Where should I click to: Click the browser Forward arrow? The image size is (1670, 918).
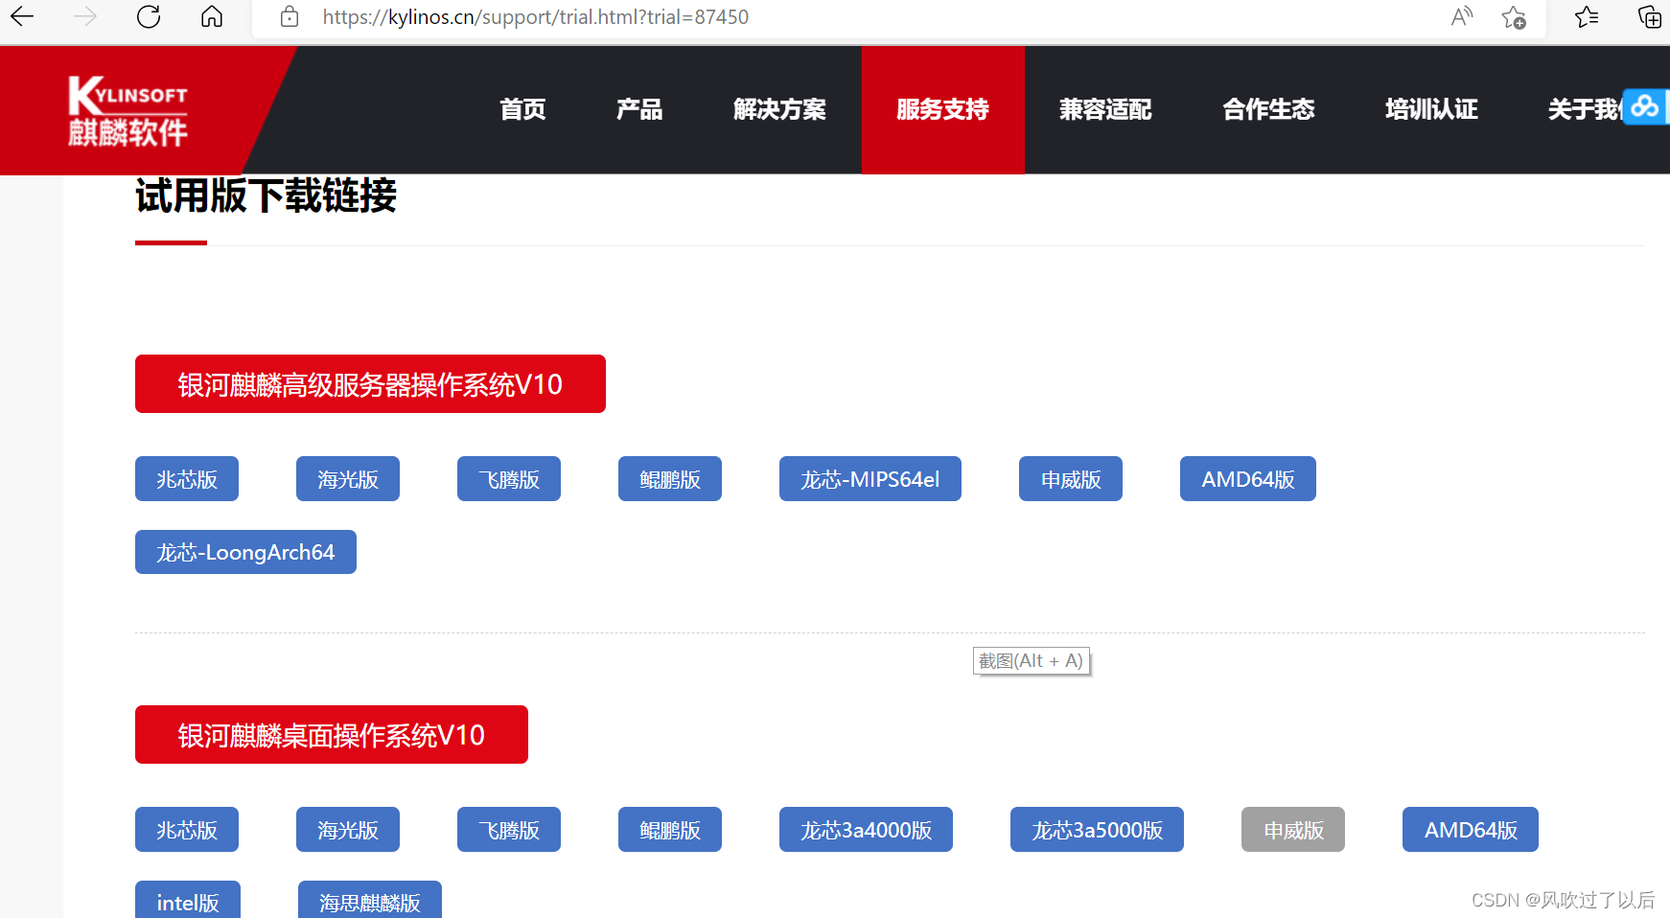(85, 16)
